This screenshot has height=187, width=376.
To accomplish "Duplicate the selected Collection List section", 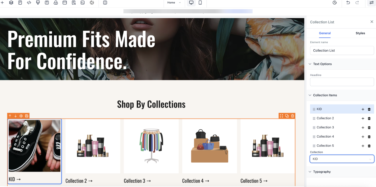I will (287, 116).
